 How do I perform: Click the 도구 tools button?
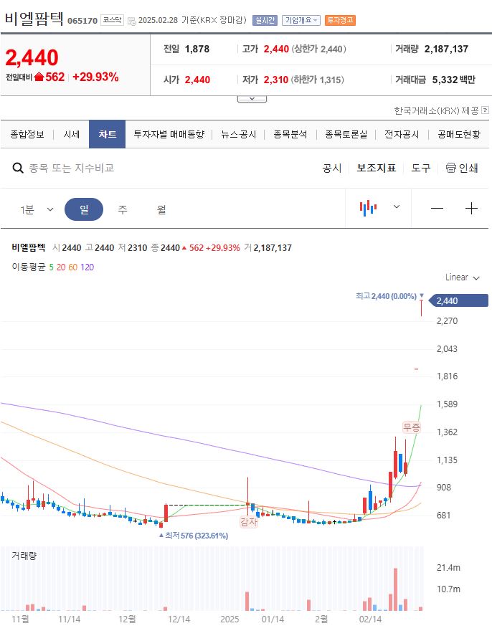(x=421, y=168)
